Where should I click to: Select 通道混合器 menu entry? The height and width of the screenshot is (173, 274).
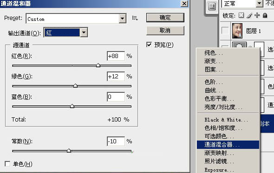pos(228,145)
